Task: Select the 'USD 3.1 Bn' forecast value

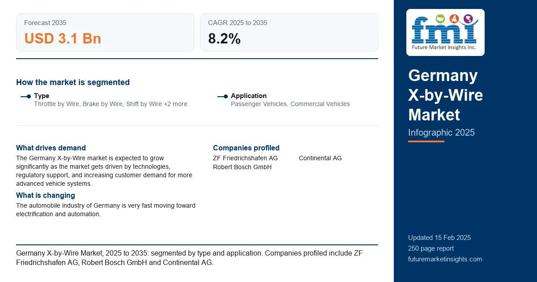Action: tap(63, 38)
